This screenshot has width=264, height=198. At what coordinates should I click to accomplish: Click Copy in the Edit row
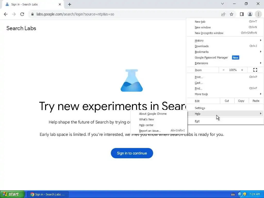click(241, 101)
